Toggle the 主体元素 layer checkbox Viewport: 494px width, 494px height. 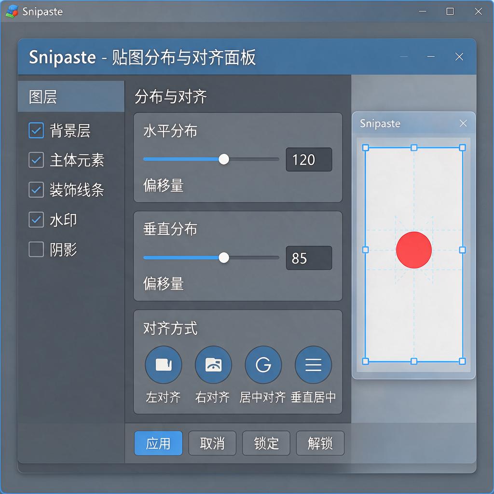36,160
